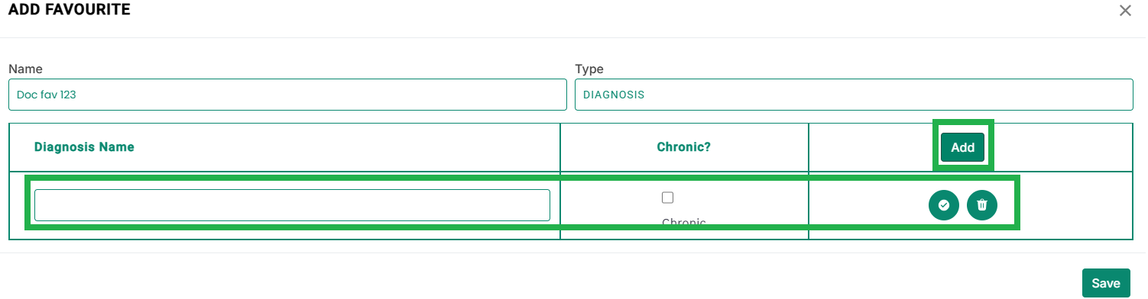The image size is (1148, 299).
Task: Select the Chronic? column header
Action: 684,147
